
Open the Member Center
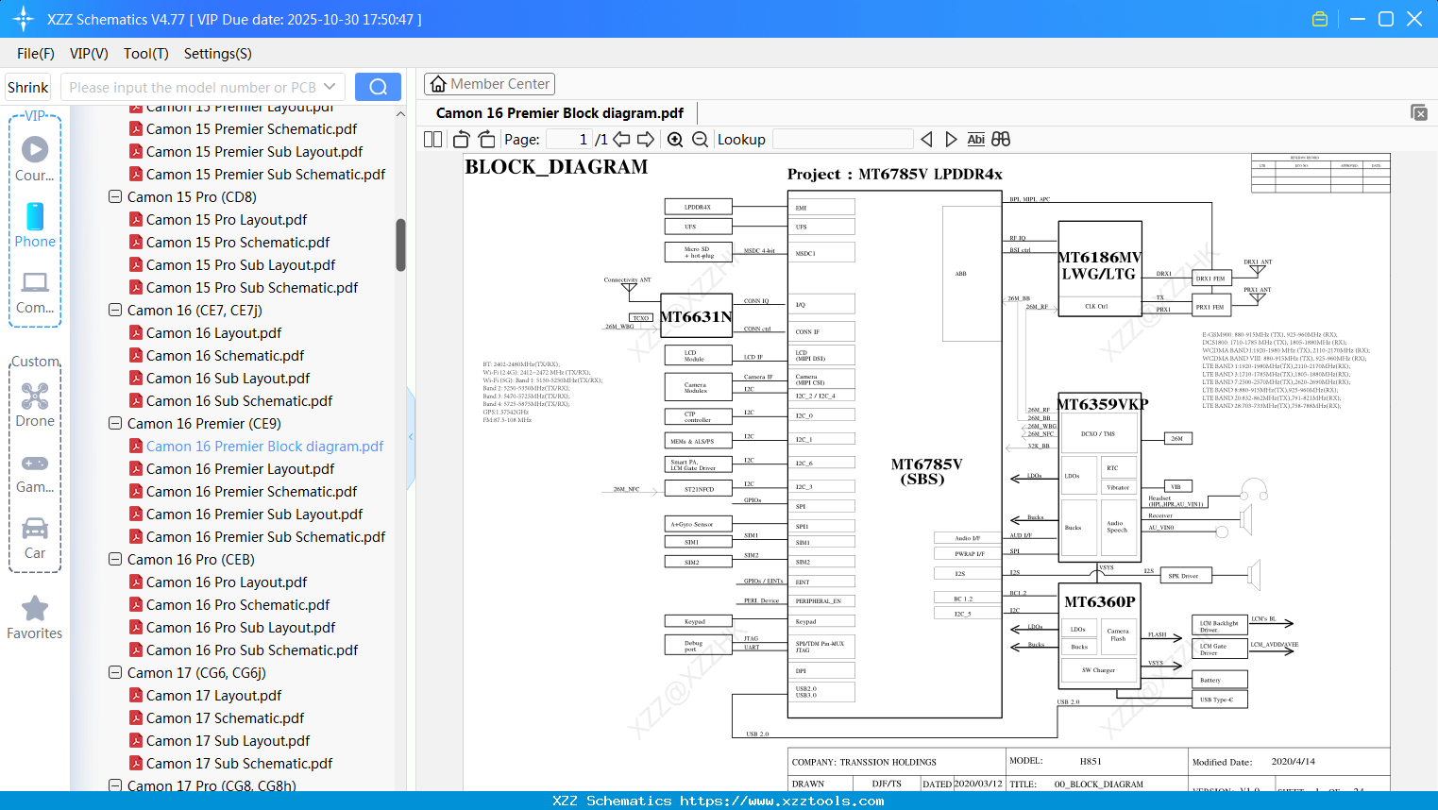(489, 83)
